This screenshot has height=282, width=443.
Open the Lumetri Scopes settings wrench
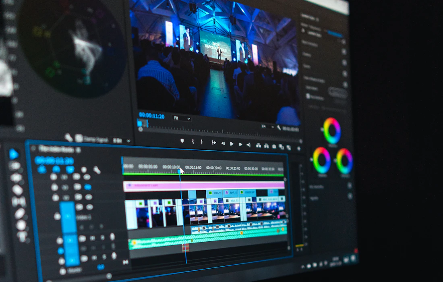click(x=68, y=138)
